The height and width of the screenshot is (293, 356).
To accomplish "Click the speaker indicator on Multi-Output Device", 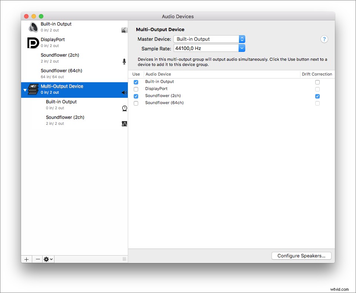I will [x=124, y=92].
